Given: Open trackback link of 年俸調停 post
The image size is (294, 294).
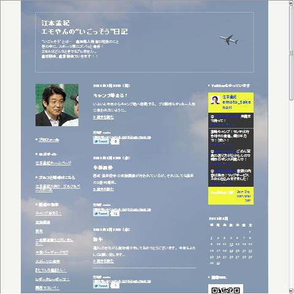Looking at the screenshot, I should 140,209.
